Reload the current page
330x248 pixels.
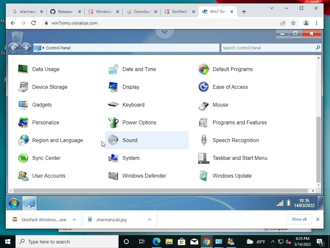pos(34,23)
